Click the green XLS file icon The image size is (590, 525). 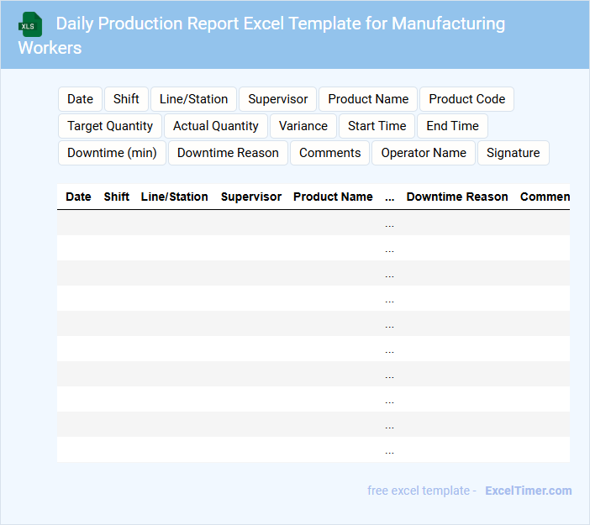pyautogui.click(x=30, y=24)
